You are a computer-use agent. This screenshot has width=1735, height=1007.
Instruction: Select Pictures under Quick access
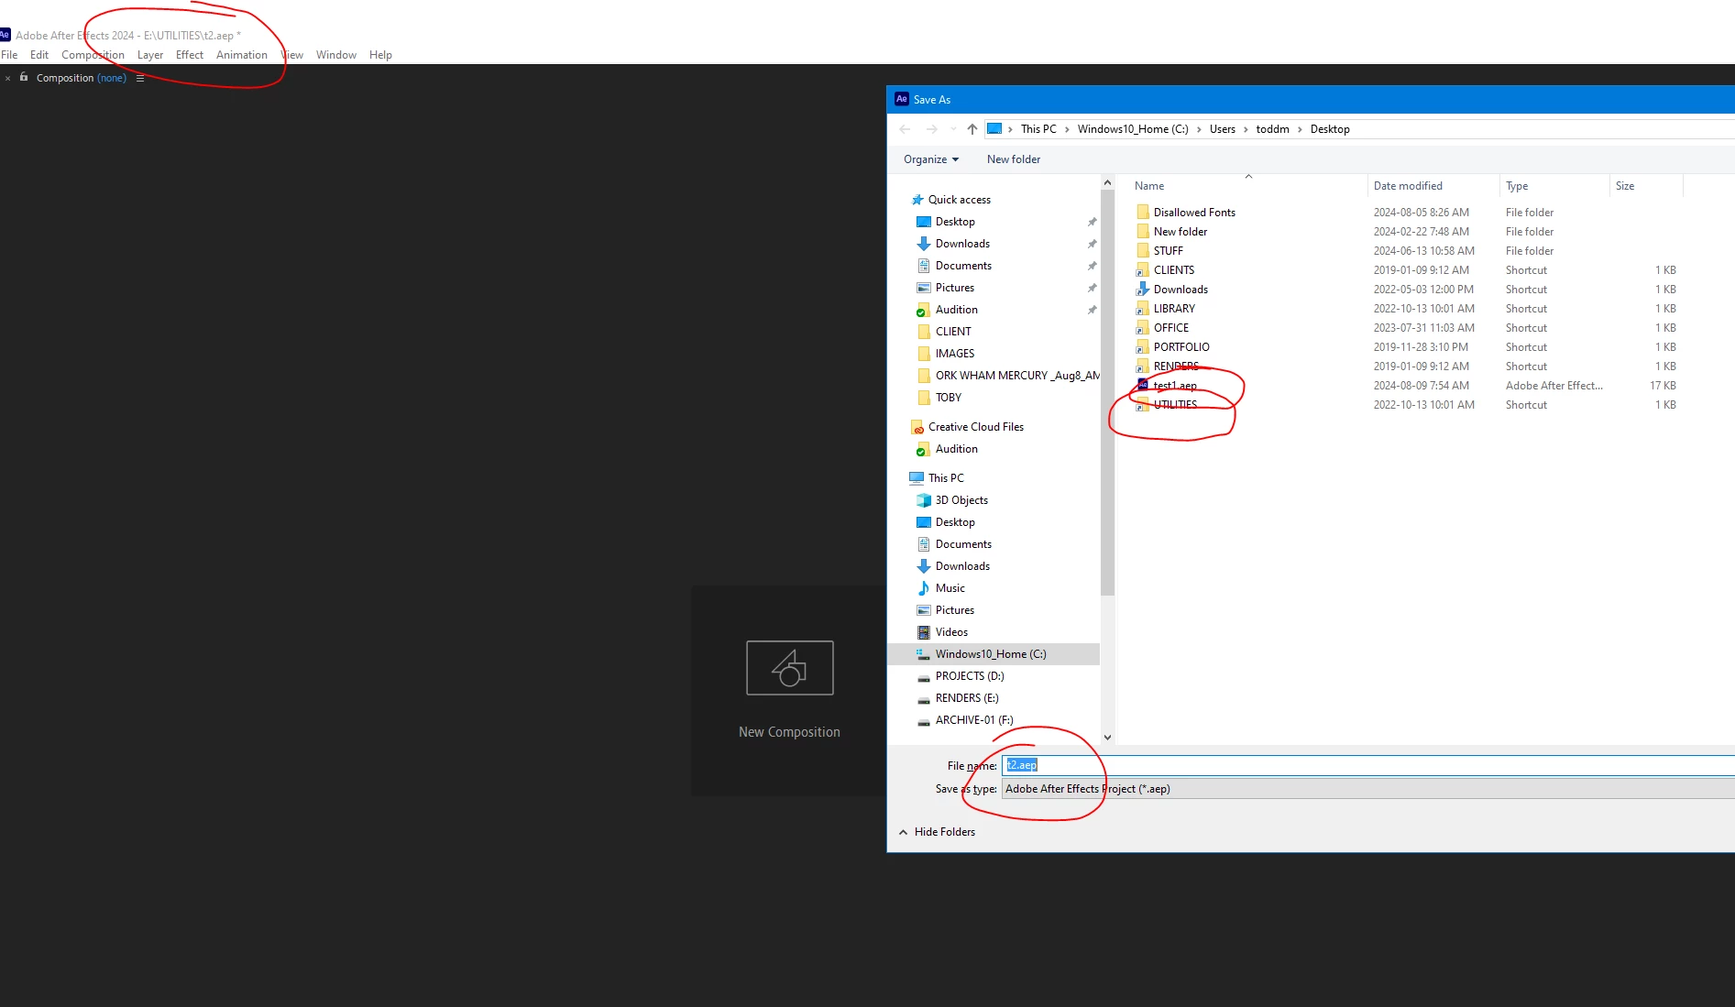(x=954, y=288)
